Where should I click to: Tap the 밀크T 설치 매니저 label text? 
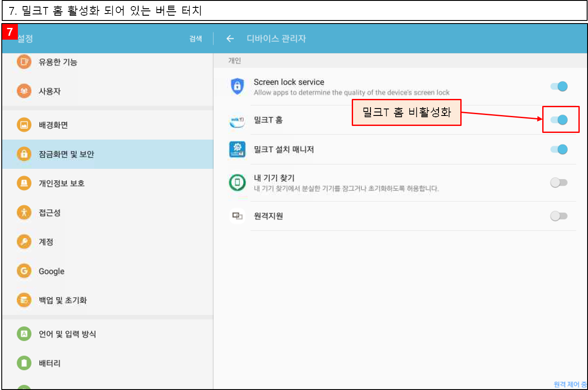click(284, 149)
